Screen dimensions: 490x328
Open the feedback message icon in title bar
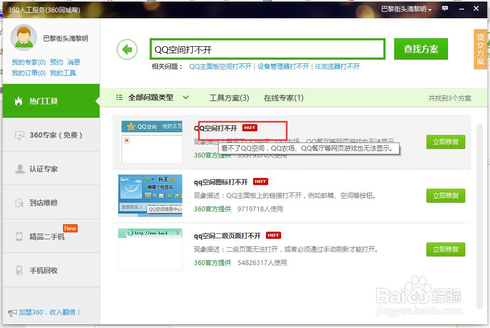[x=445, y=9]
